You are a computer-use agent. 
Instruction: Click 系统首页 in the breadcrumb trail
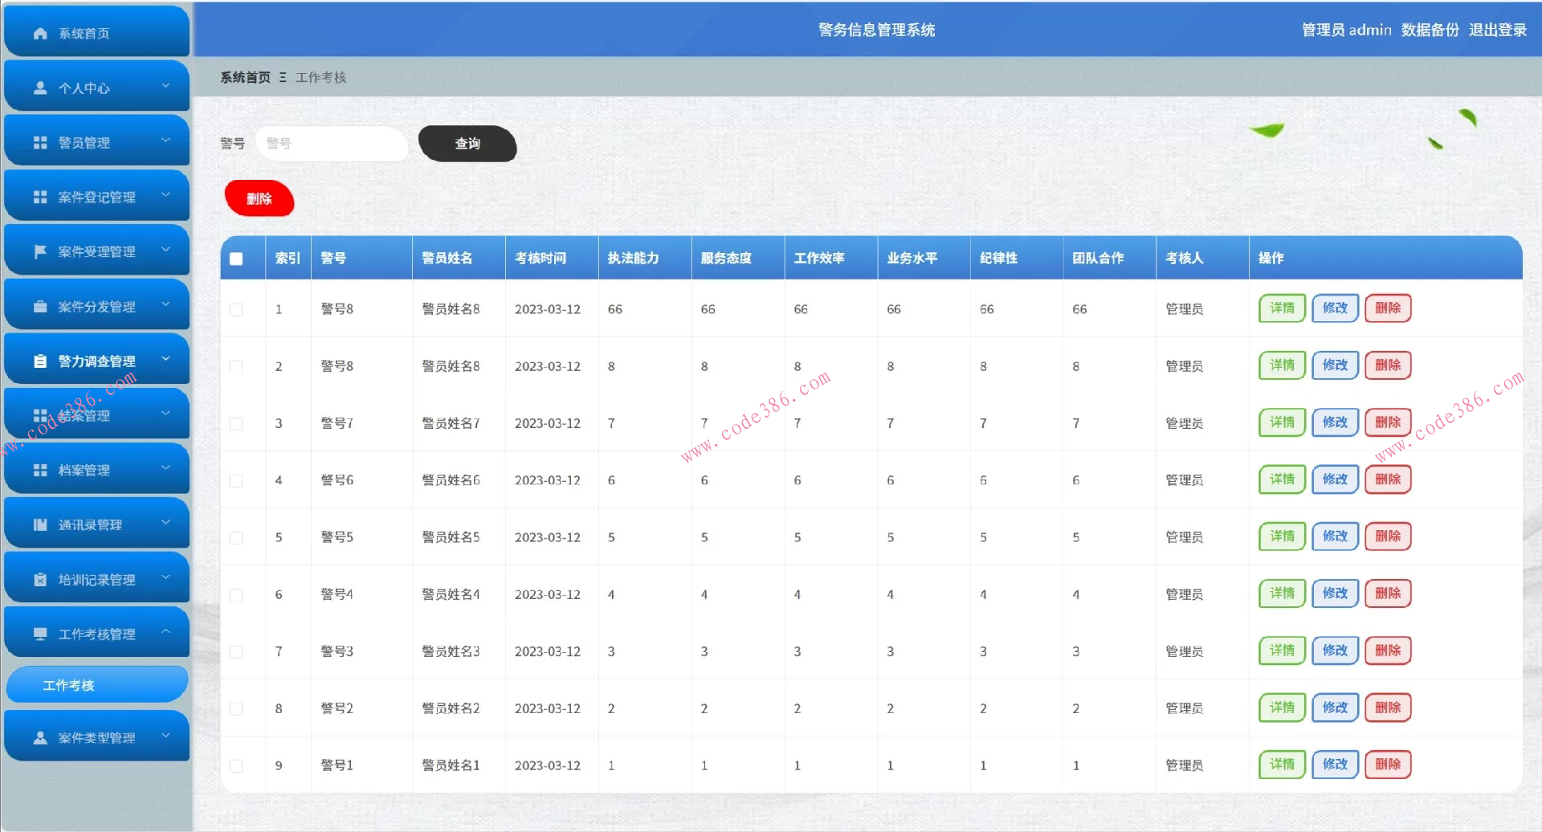243,77
